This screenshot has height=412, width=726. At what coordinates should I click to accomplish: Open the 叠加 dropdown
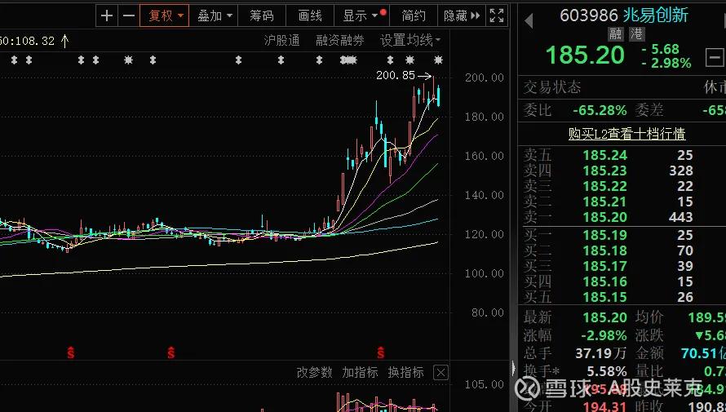(x=214, y=16)
